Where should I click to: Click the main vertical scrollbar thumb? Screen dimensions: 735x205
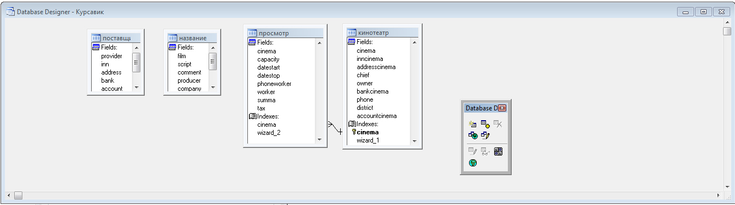pos(727,31)
